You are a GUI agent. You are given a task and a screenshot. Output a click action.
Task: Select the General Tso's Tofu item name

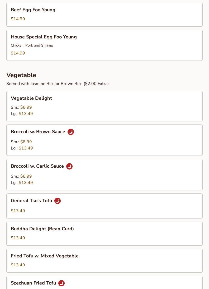(31, 201)
